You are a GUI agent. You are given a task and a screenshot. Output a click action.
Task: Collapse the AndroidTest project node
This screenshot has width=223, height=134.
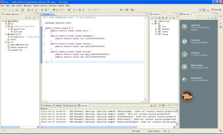[x=3, y=21]
